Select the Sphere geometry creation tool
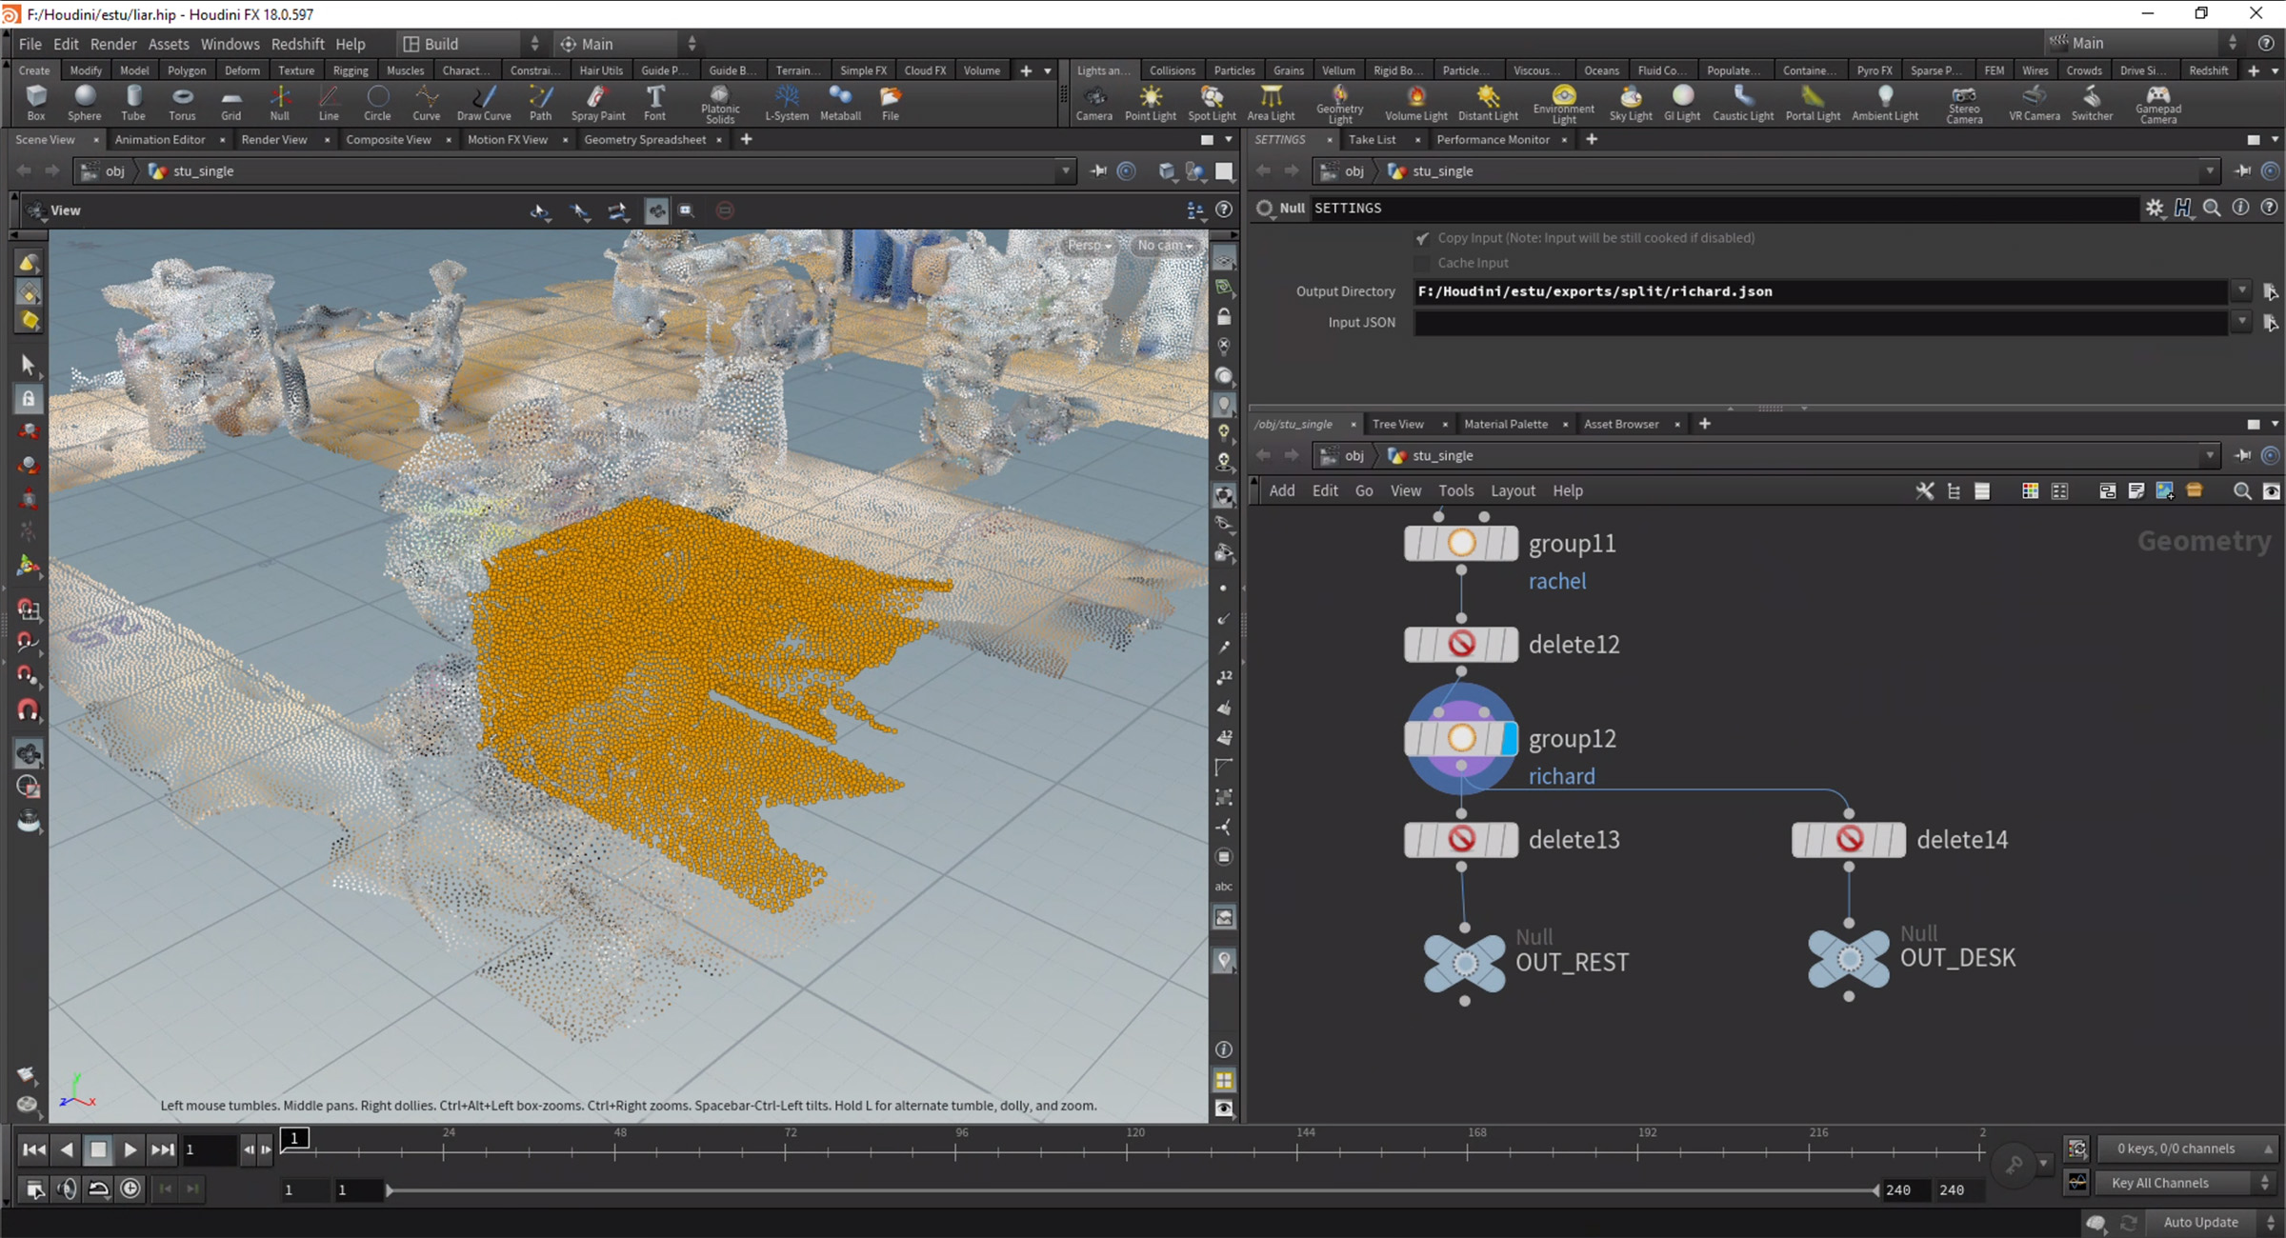This screenshot has height=1238, width=2286. tap(84, 102)
